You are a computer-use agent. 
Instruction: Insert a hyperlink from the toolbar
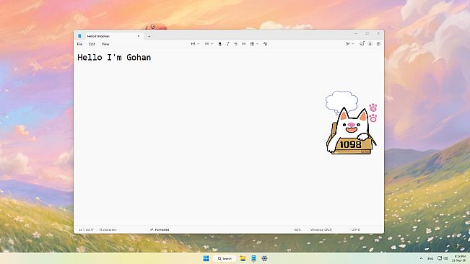click(x=244, y=44)
